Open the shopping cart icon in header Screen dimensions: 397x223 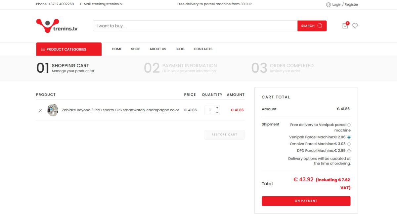pyautogui.click(x=345, y=26)
